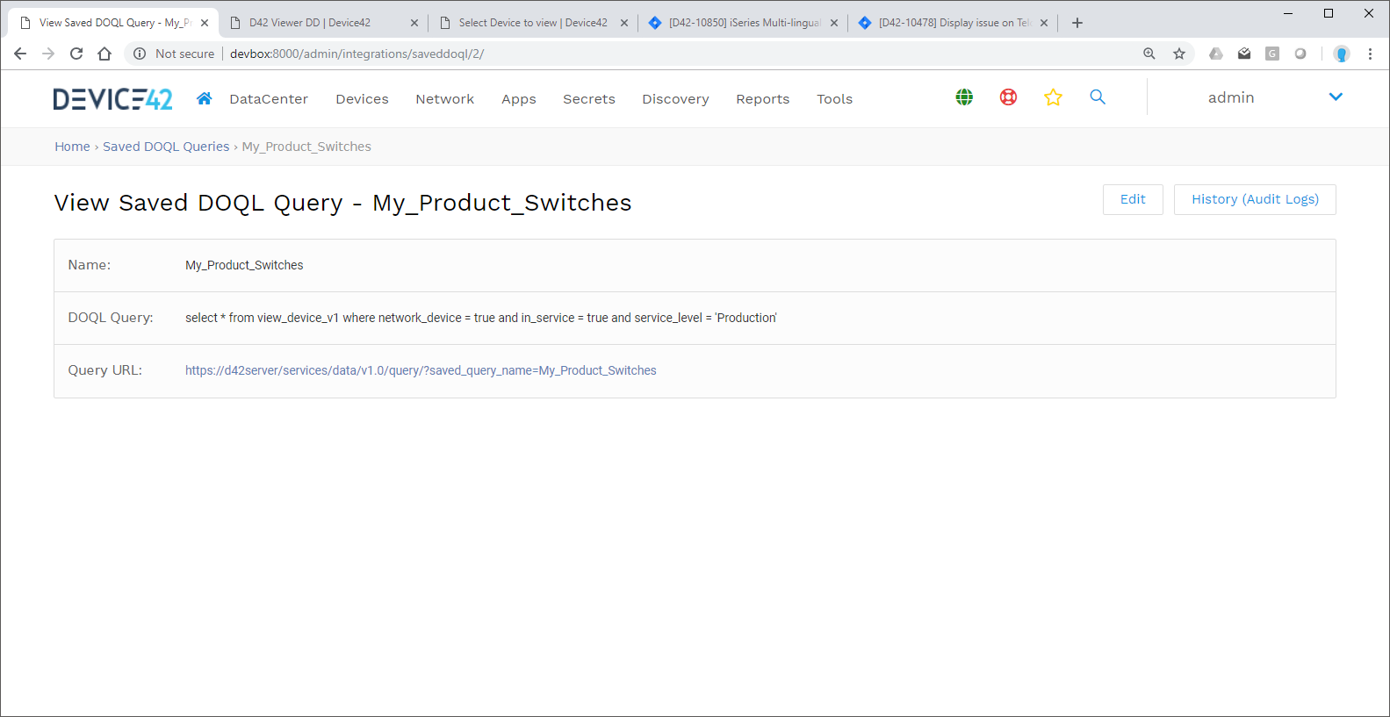Open the search magnifier in navbar
The image size is (1390, 717).
click(1098, 97)
